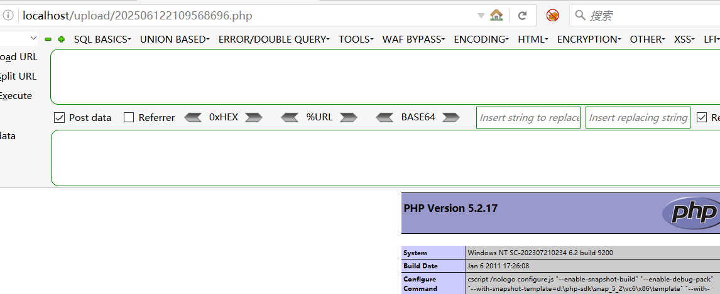
Task: Click the Windows NT system value text
Action: coord(540,253)
